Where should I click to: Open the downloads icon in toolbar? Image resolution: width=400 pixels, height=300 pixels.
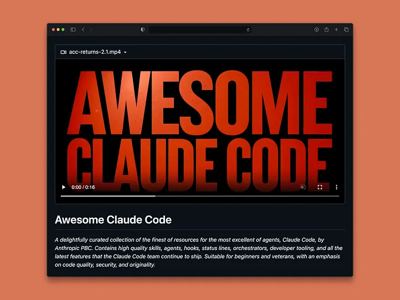[x=317, y=29]
